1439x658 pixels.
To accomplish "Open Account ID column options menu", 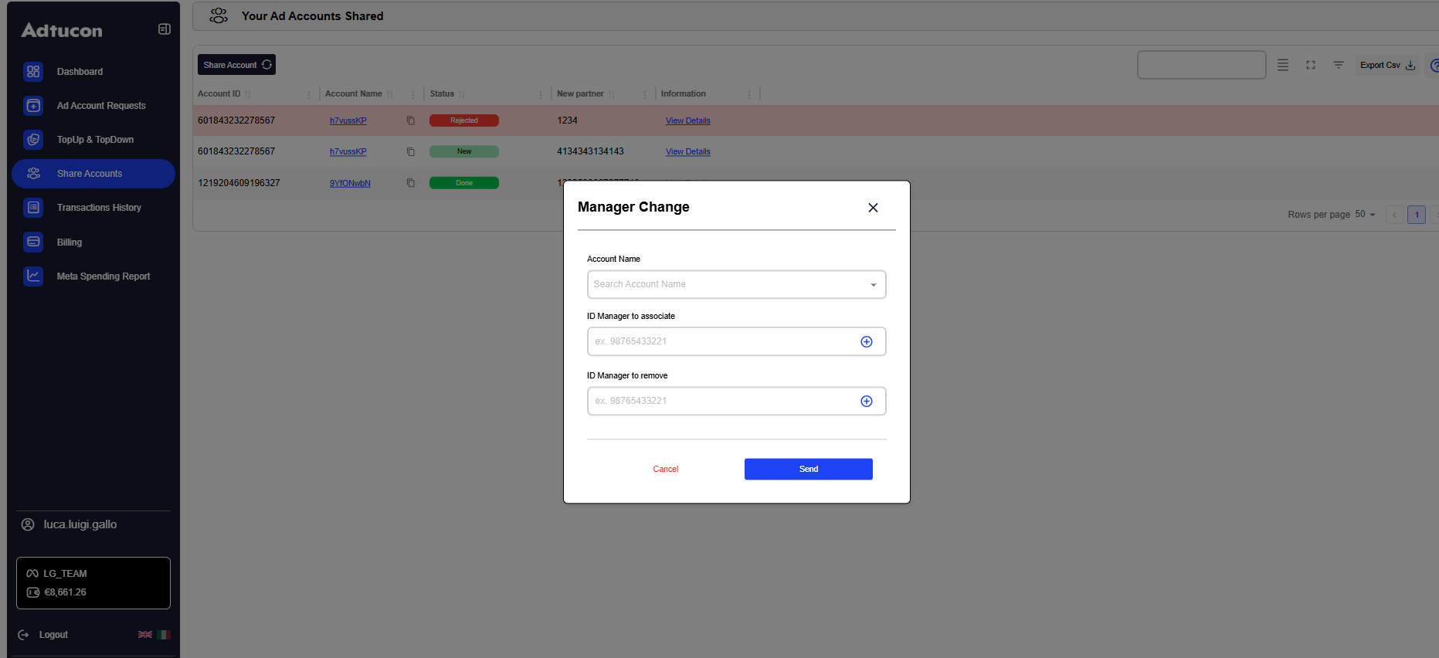I will tap(309, 94).
